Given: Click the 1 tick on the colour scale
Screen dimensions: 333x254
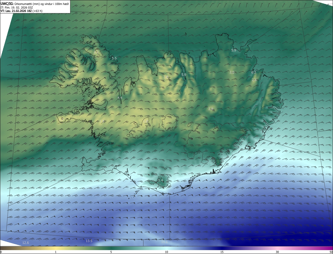Looking at the screenshot, I should click(x=56, y=252).
